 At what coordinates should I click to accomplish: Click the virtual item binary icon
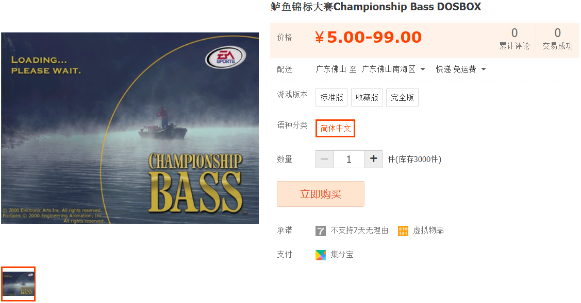(x=403, y=231)
